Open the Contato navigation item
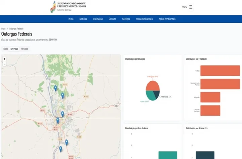Viewport: 242px width, 159px height. [112, 19]
